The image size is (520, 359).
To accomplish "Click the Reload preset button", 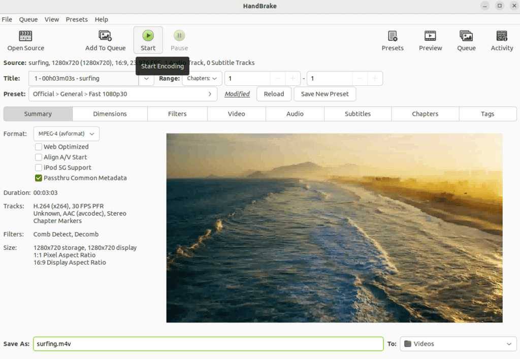I will point(274,94).
